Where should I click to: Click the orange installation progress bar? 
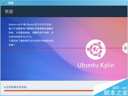[x=49, y=91]
